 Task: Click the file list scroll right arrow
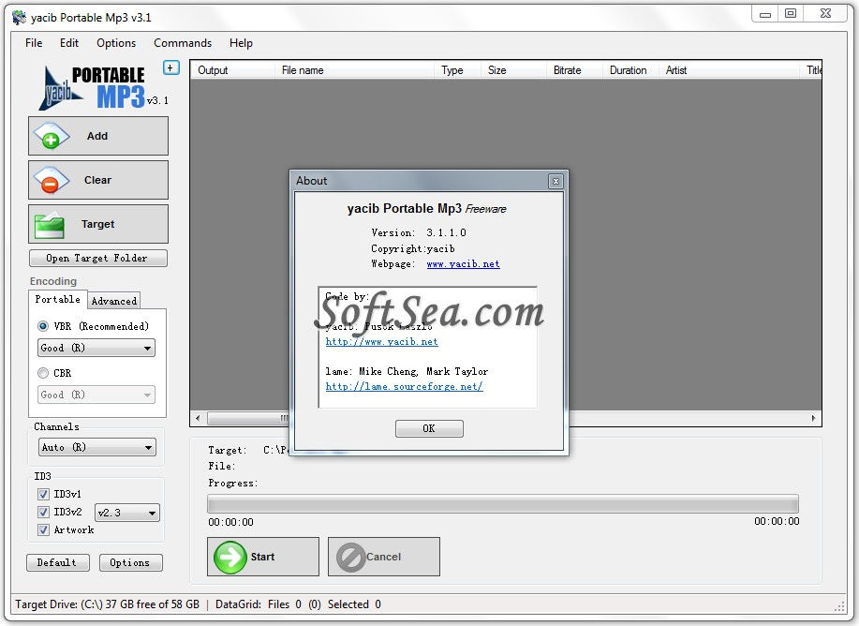[813, 418]
